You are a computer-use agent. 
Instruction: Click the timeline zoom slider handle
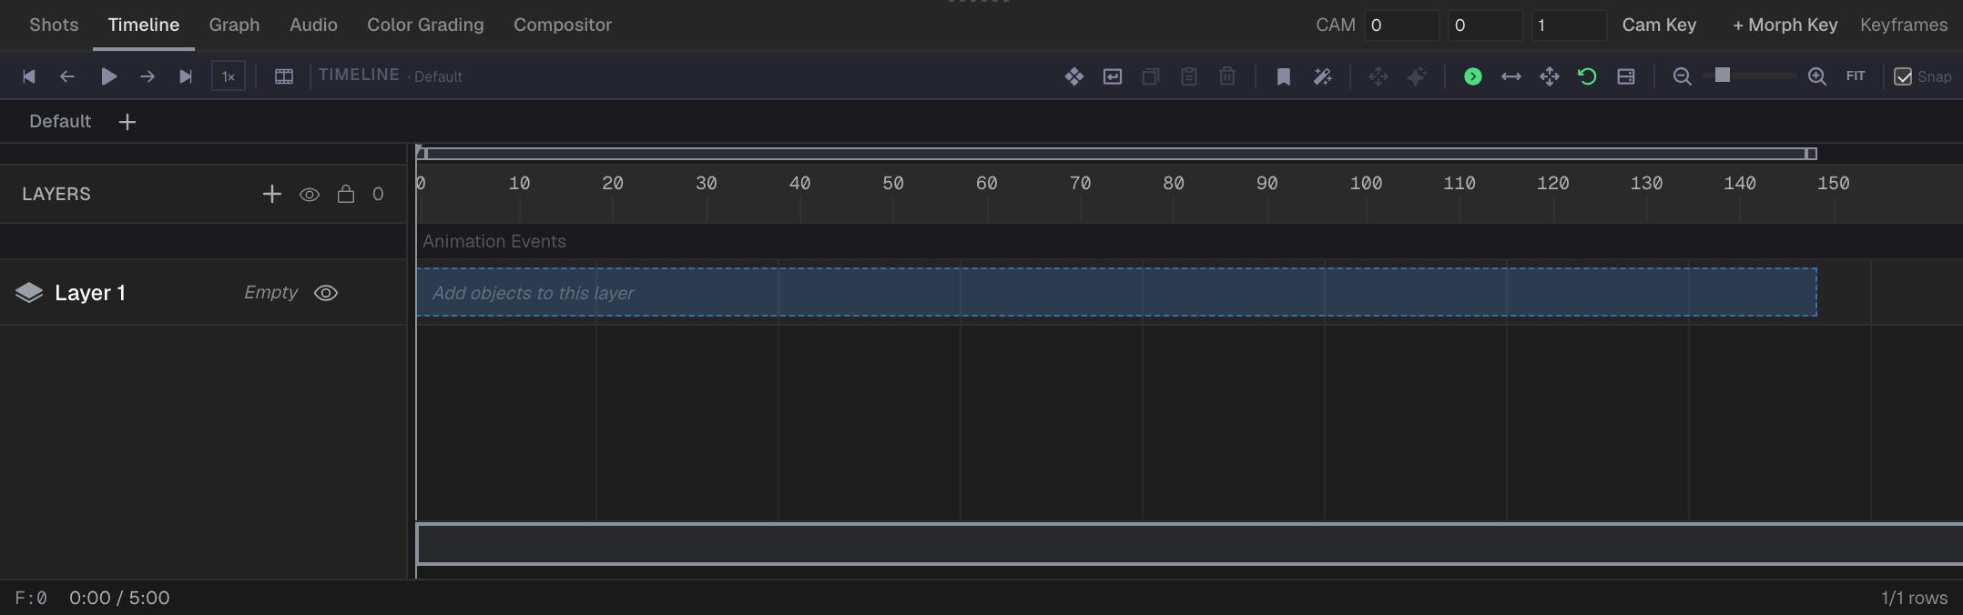point(1723,76)
